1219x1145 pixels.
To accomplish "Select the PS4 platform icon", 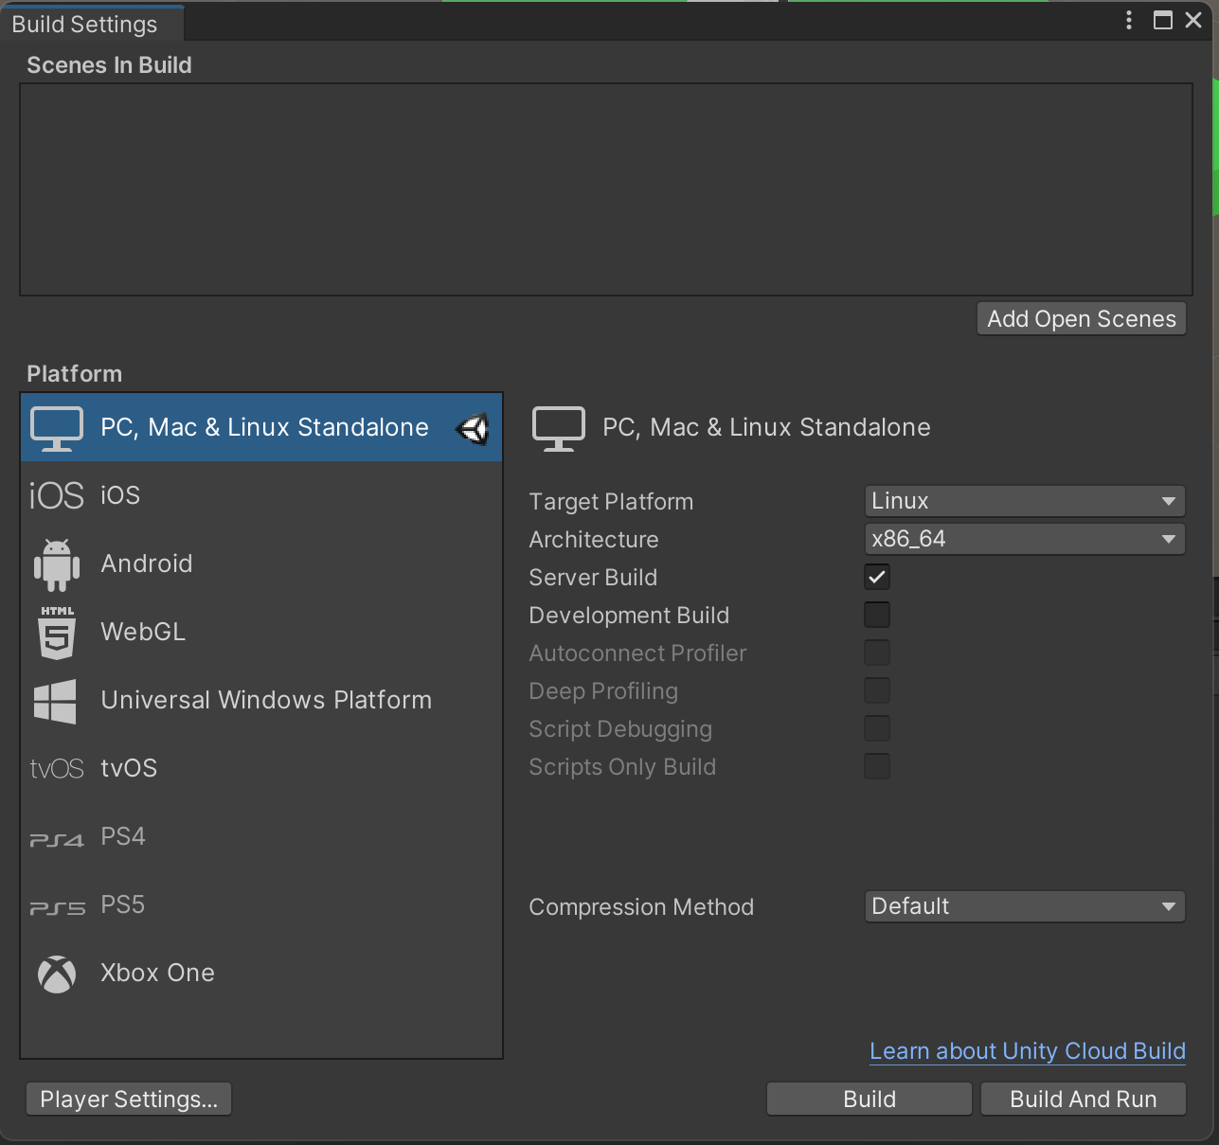I will pyautogui.click(x=57, y=838).
